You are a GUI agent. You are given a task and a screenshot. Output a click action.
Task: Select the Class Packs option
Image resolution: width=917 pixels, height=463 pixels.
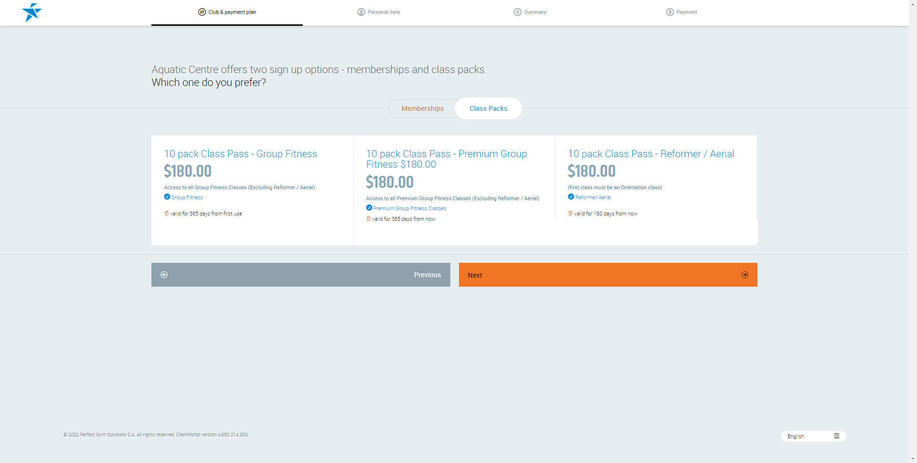tap(488, 108)
